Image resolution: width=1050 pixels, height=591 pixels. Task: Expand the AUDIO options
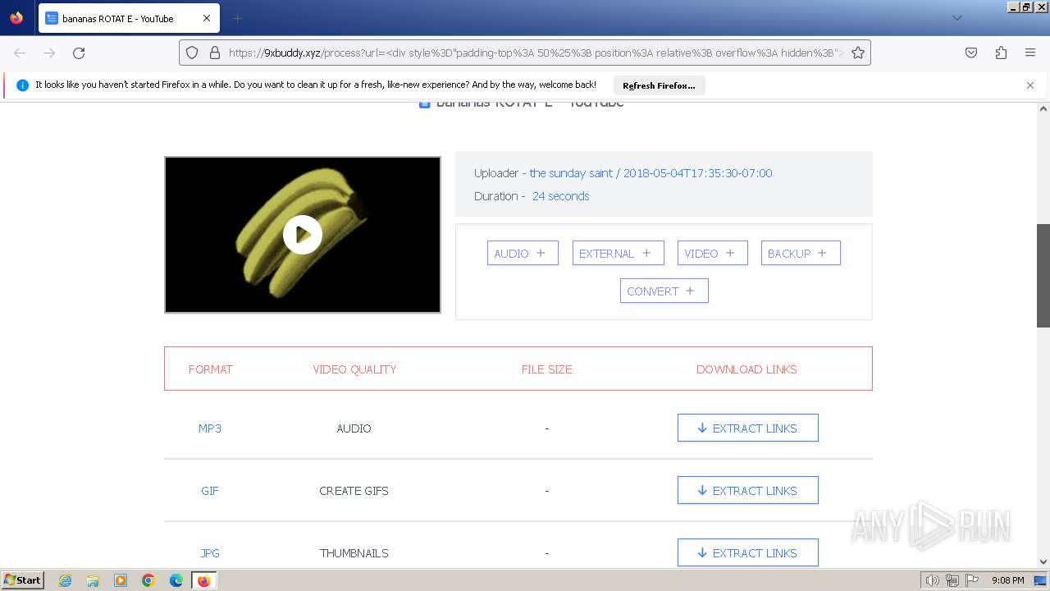523,254
